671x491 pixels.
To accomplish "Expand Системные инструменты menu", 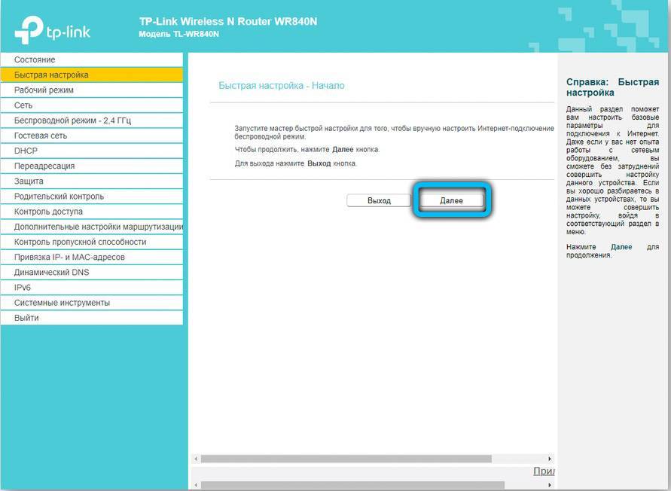I will 62,303.
